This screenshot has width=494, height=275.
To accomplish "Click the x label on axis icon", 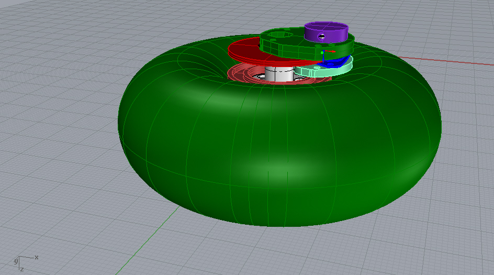I will coord(37,257).
